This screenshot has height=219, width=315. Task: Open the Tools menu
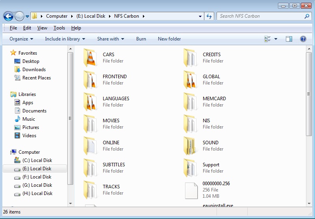[x=59, y=28]
